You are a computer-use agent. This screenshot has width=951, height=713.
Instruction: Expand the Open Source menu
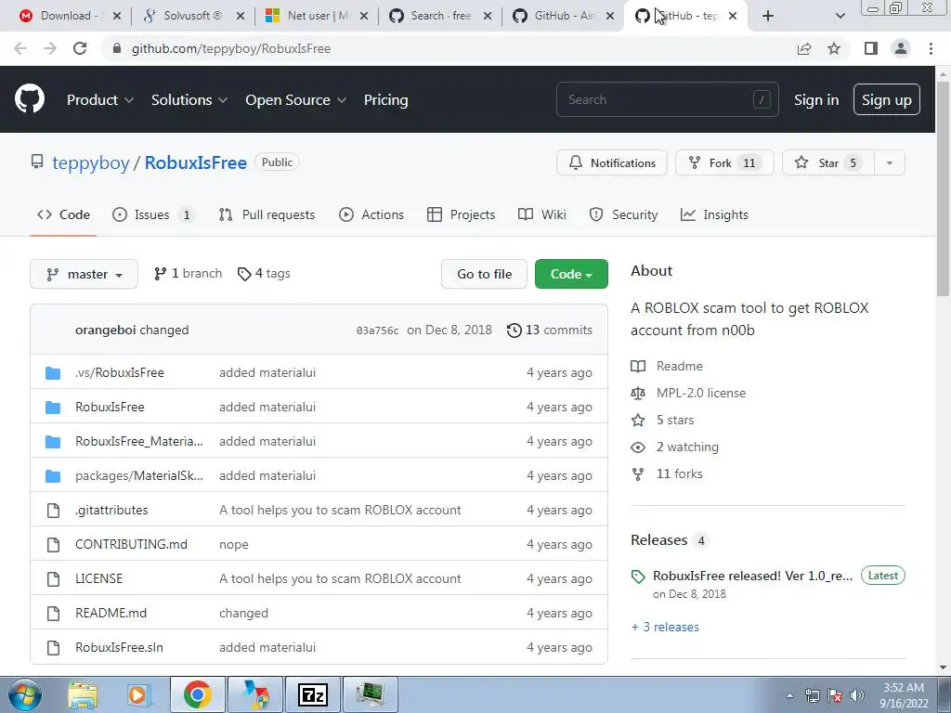point(296,100)
